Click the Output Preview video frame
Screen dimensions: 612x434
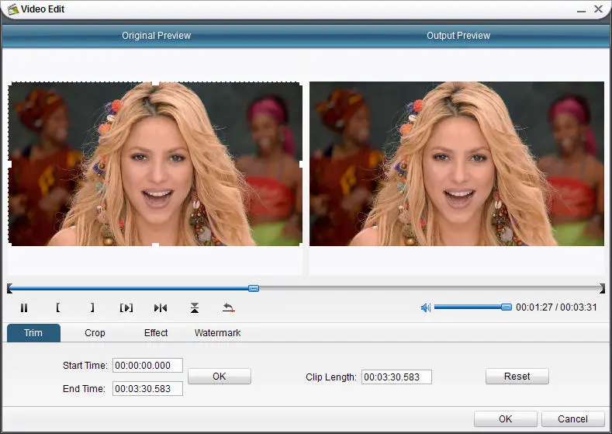pos(457,164)
